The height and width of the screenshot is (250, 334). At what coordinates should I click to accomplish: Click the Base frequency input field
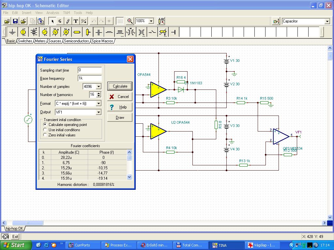90,78
